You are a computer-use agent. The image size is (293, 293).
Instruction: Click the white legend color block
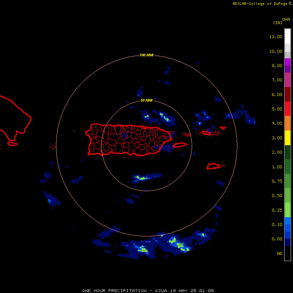(x=287, y=36)
